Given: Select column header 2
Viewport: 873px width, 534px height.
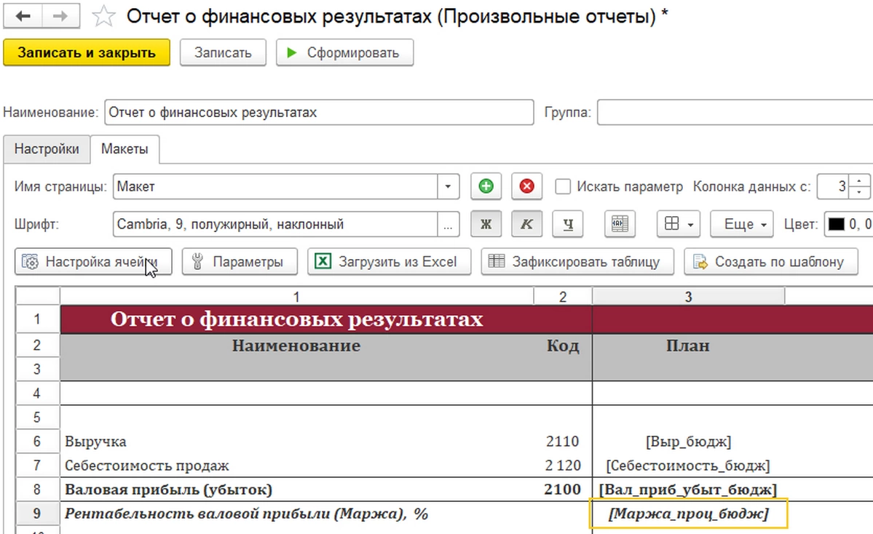Looking at the screenshot, I should [x=563, y=297].
